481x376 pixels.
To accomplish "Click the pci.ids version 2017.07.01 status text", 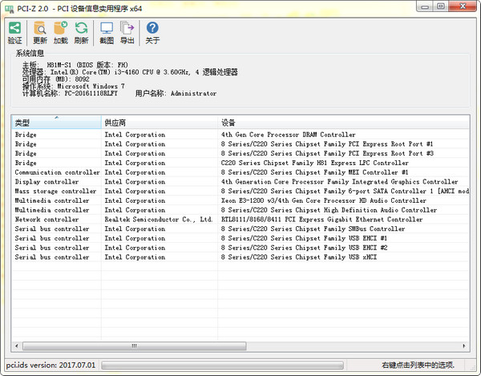I will pos(51,366).
